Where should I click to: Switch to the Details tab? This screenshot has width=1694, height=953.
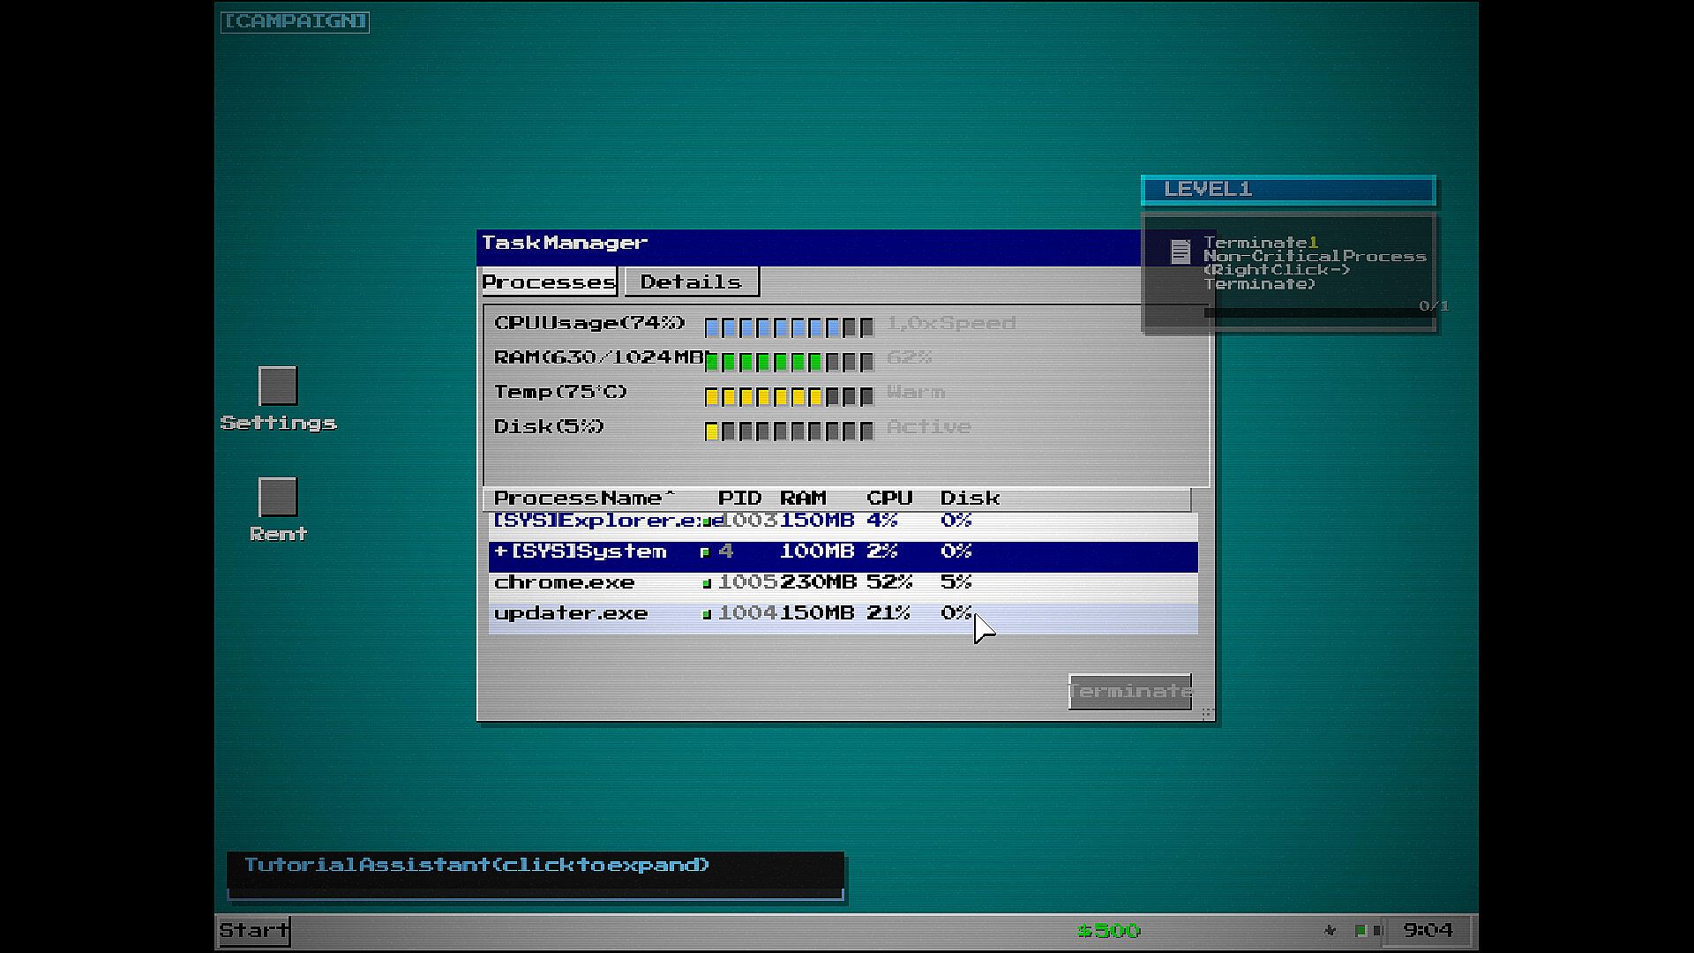point(691,282)
